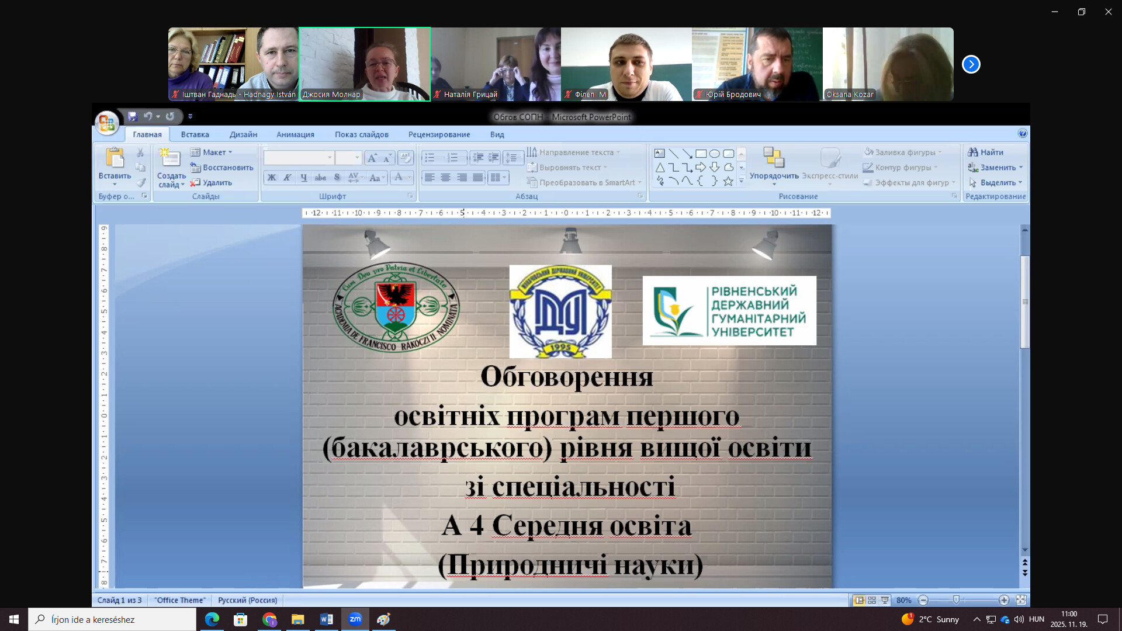Click the Создать слайд icon

(170, 159)
